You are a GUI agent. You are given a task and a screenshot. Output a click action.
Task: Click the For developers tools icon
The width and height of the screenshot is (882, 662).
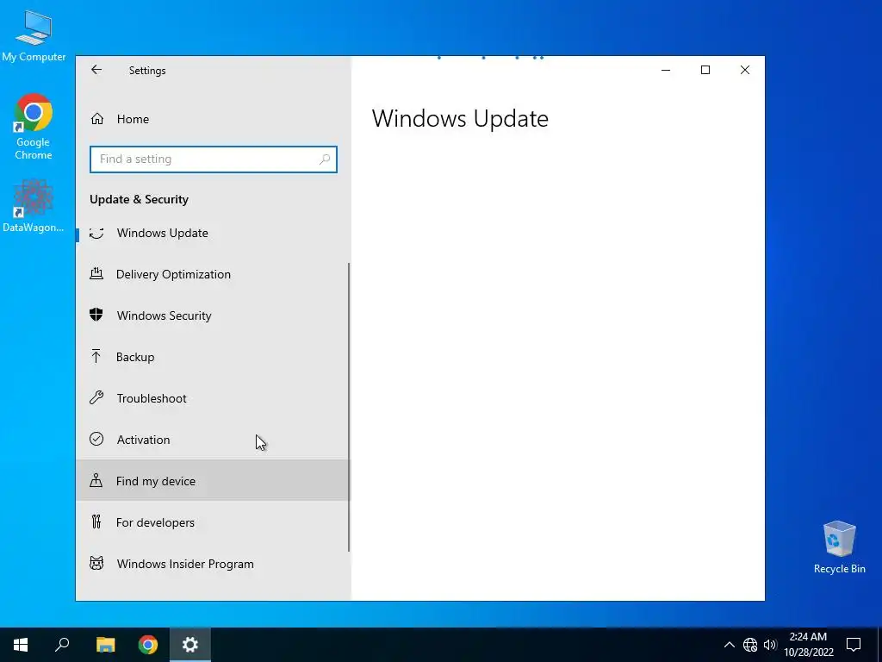96,521
